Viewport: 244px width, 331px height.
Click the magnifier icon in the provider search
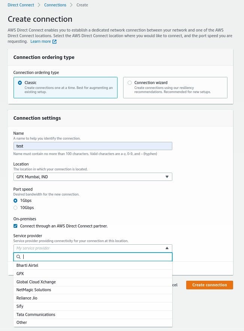pos(18,257)
